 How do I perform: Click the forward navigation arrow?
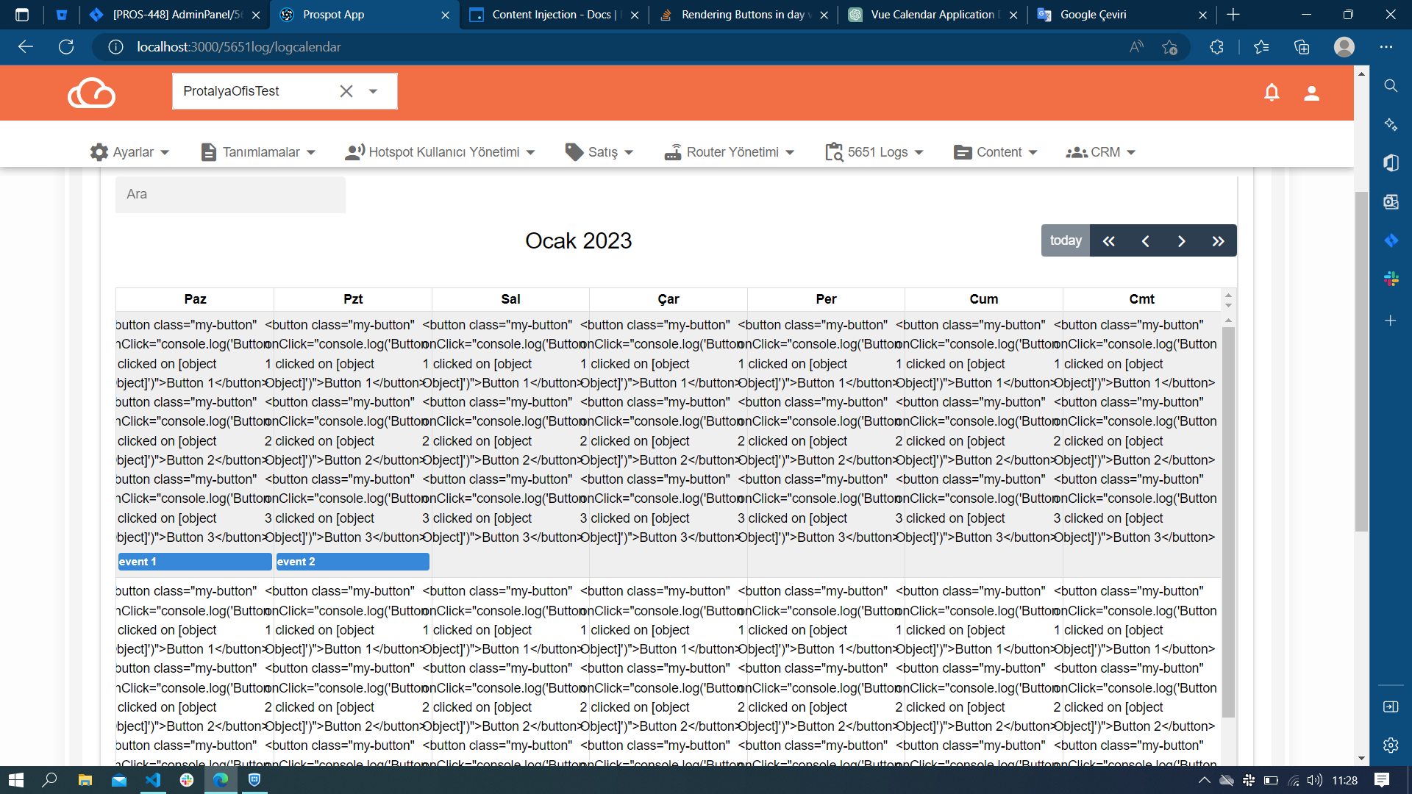pos(1181,240)
